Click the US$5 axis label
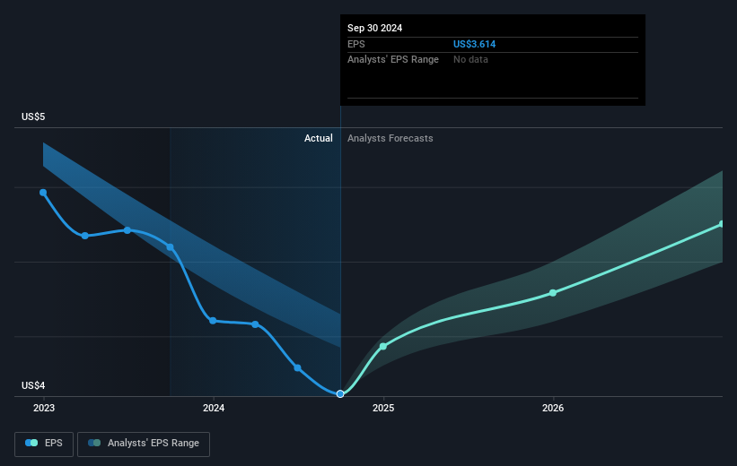The image size is (737, 466). [33, 116]
